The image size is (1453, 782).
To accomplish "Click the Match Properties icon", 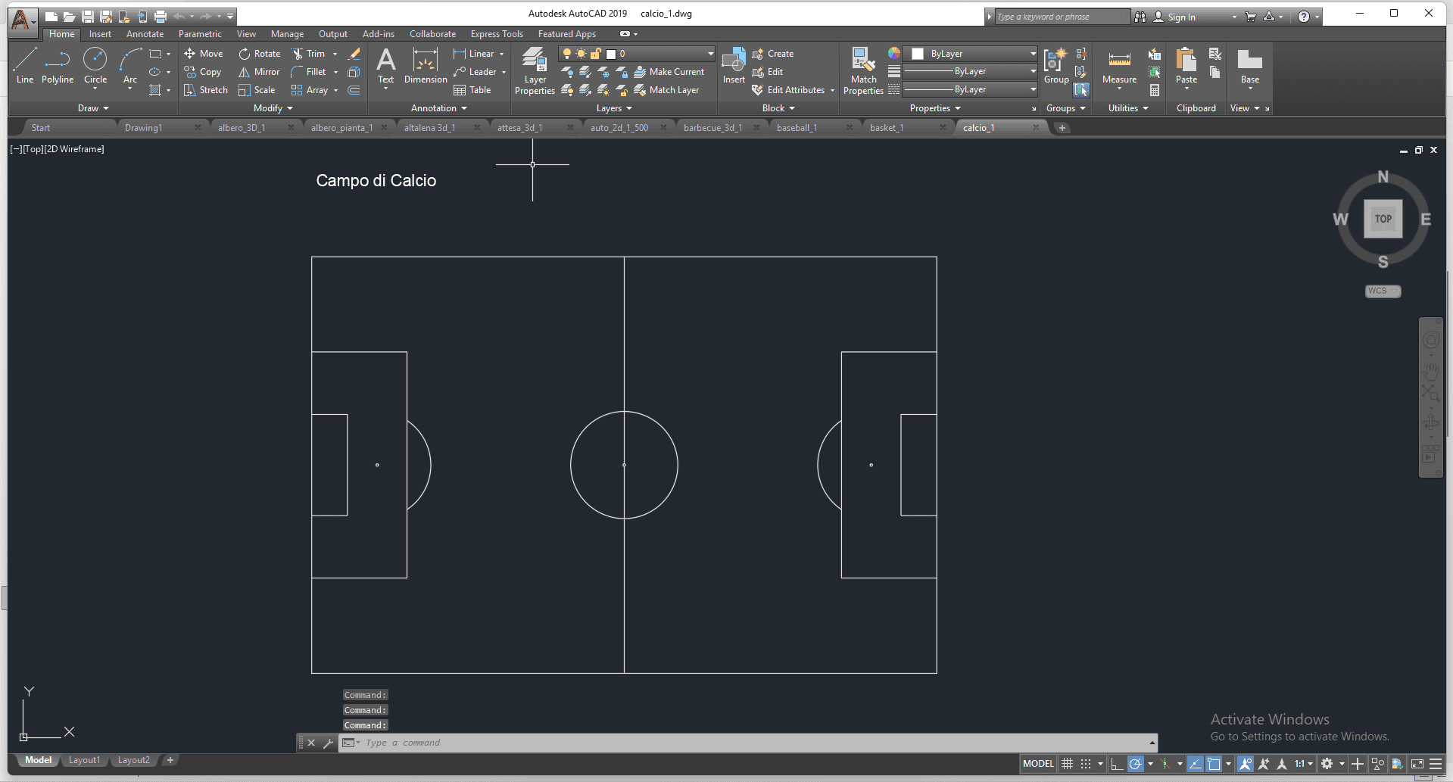I will [863, 71].
